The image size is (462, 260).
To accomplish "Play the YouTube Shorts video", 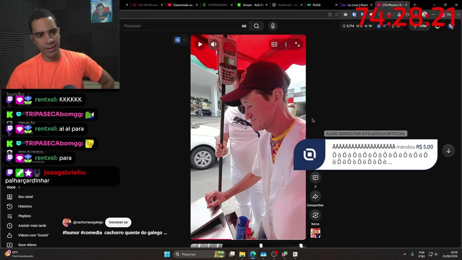I will tap(200, 44).
